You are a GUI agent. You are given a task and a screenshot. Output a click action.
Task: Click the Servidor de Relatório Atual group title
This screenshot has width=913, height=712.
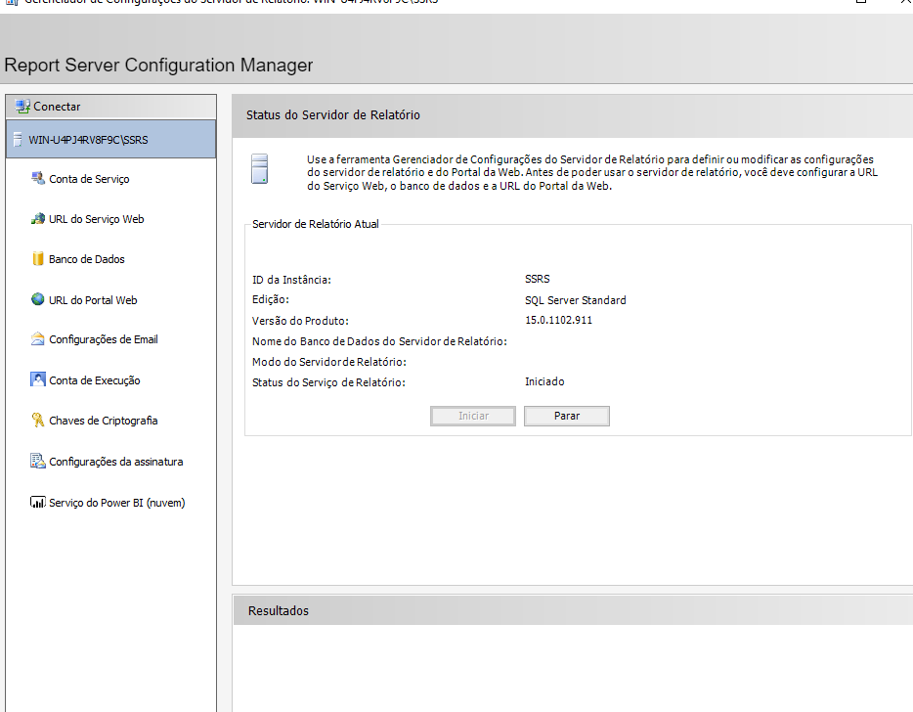tap(316, 224)
